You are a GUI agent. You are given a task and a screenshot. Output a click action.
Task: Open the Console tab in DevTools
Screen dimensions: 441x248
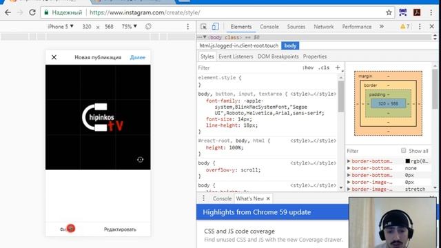point(269,26)
